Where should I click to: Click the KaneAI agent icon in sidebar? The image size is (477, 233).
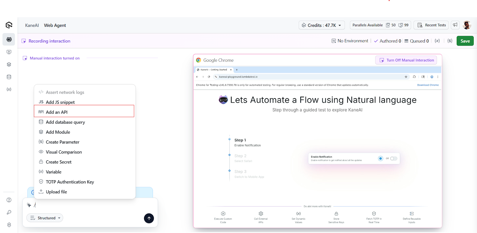coord(9,39)
